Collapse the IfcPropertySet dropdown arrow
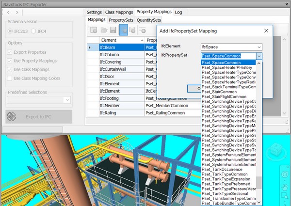291x206 pixels. pyautogui.click(x=259, y=56)
